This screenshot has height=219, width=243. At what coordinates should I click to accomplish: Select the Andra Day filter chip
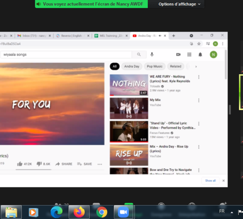point(132,67)
